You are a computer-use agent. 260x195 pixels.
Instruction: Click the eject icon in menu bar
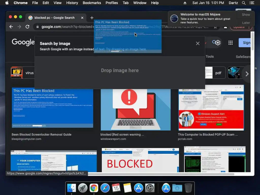tap(185, 3)
